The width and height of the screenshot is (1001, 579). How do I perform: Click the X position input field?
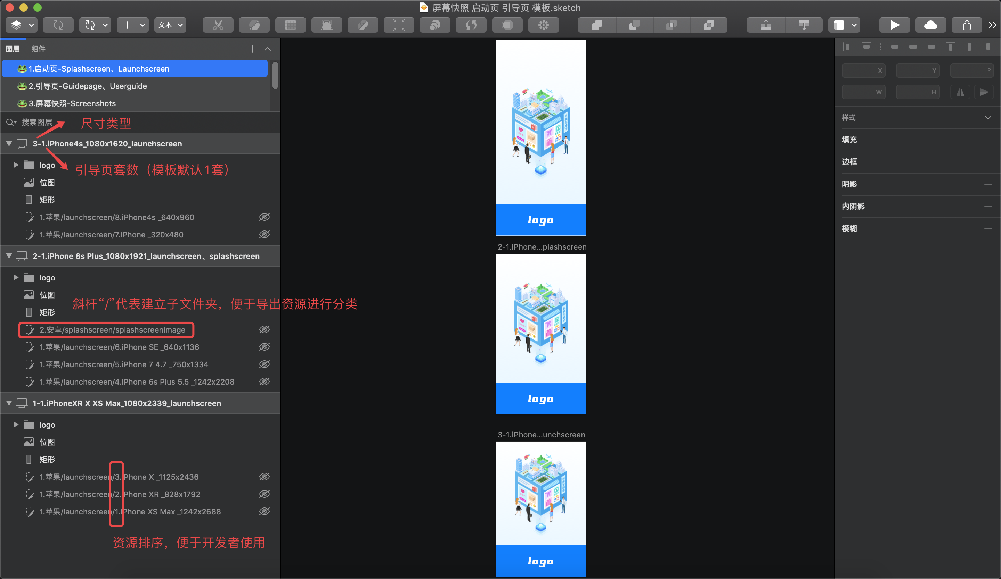863,70
